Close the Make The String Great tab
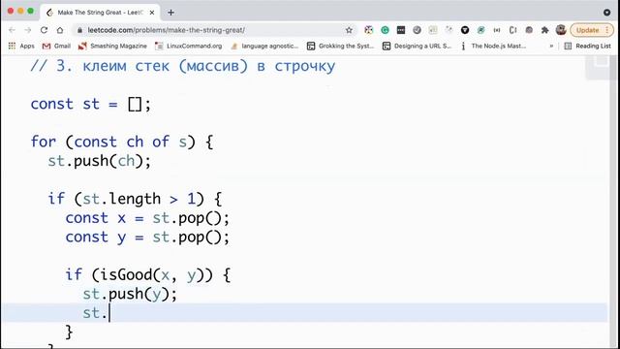 (152, 13)
